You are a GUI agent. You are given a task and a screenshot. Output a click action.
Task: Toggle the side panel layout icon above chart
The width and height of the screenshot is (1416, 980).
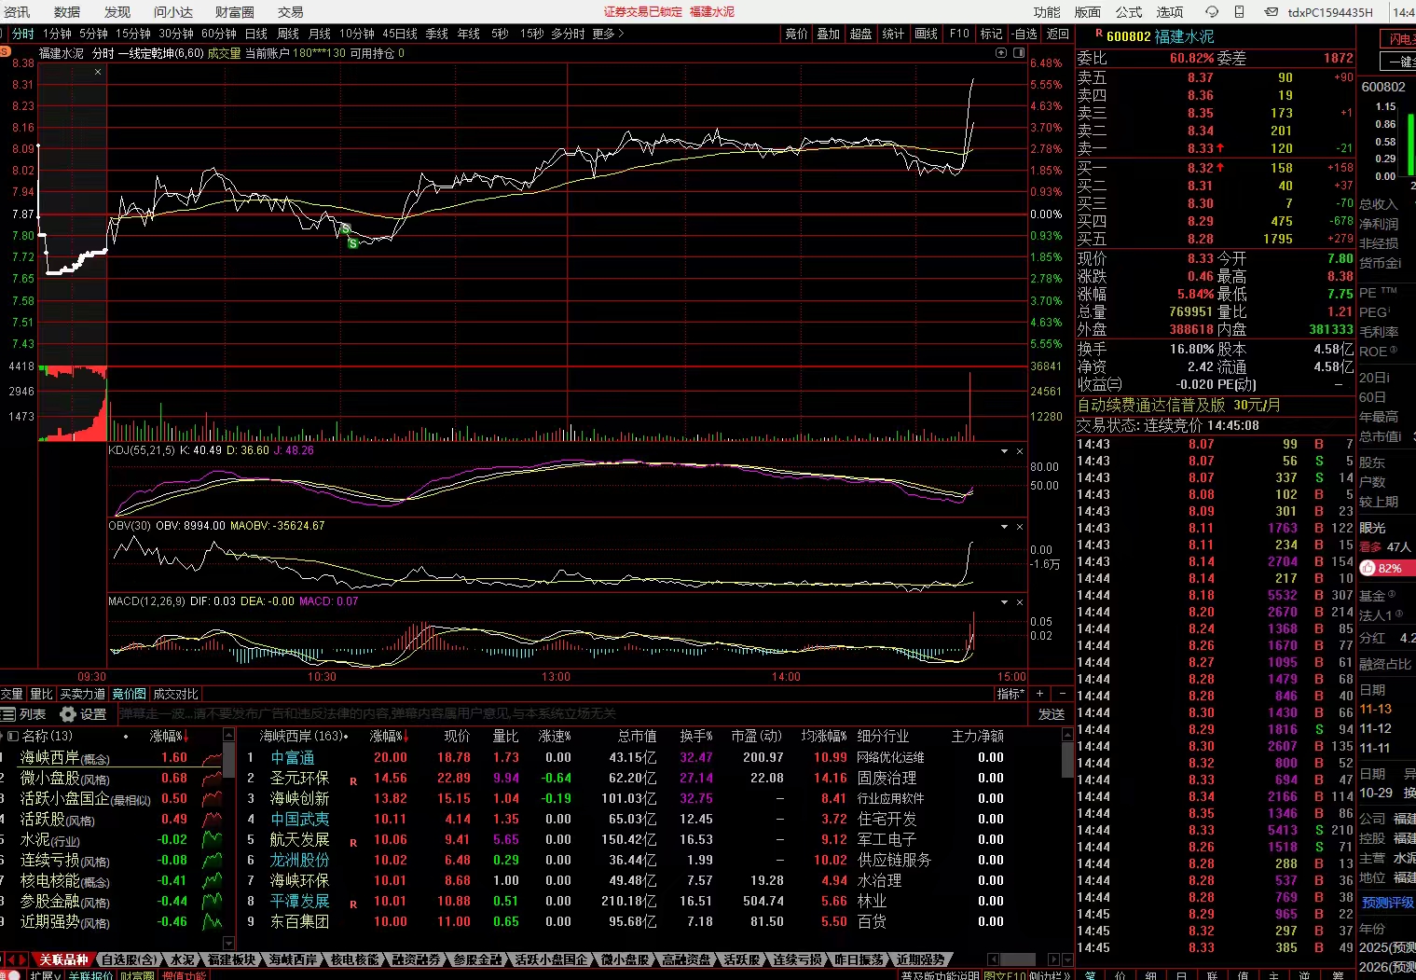point(1019,53)
